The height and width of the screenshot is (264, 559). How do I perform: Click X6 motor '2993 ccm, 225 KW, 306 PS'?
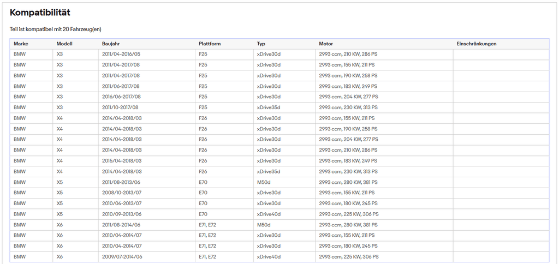(349, 256)
